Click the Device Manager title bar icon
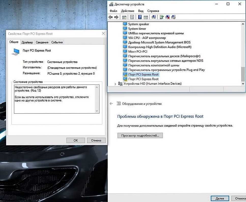 [x=111, y=4]
